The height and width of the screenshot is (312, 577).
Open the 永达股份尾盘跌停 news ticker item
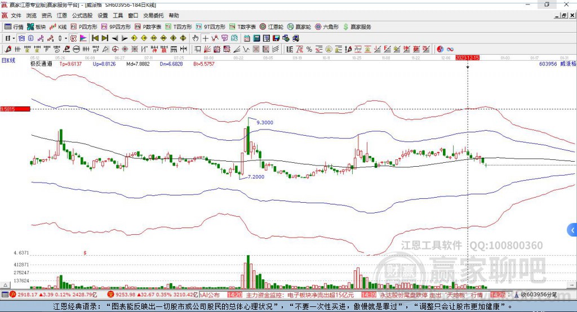tap(431, 295)
